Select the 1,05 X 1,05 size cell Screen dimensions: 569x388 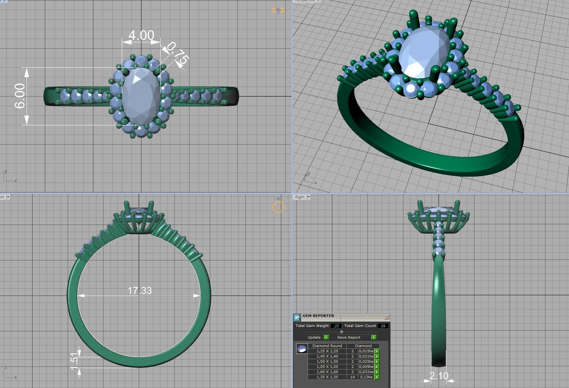click(327, 367)
